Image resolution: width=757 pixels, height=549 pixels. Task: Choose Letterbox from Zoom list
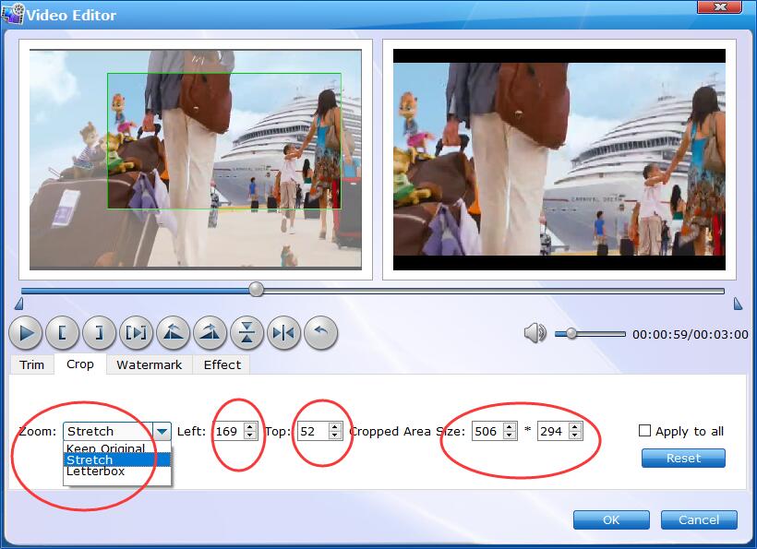click(x=95, y=471)
